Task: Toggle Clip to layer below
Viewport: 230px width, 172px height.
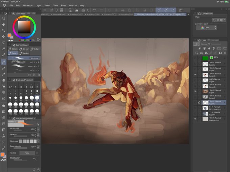Action: coord(200,48)
